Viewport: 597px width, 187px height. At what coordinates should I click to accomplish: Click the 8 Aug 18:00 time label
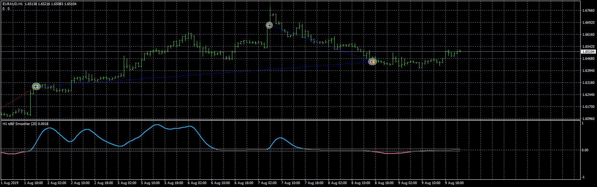(x=384, y=183)
